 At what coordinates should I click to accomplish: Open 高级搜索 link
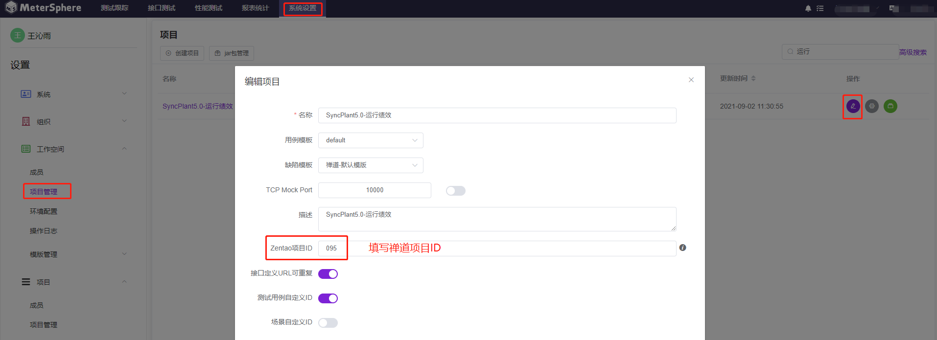[913, 52]
